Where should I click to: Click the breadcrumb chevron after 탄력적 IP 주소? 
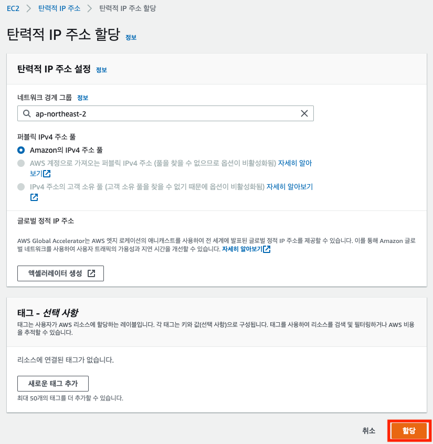[x=90, y=8]
